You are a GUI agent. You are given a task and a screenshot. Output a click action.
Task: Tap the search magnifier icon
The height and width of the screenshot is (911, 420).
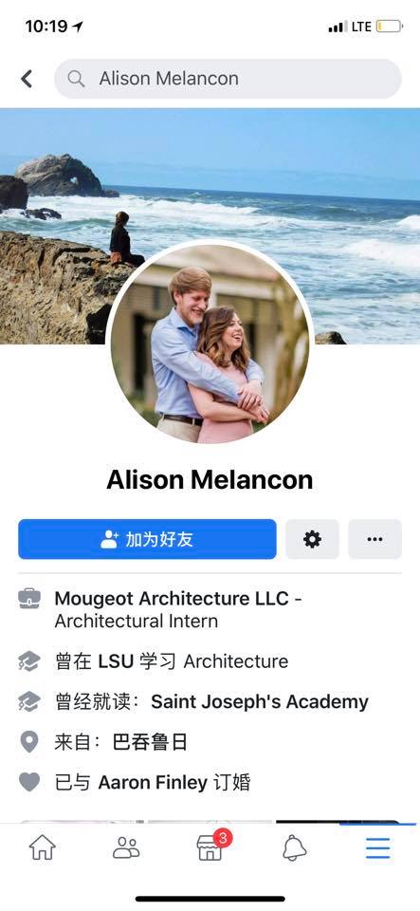[76, 79]
